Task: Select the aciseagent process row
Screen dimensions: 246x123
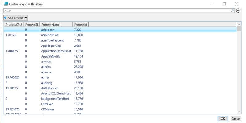Action: point(120,30)
